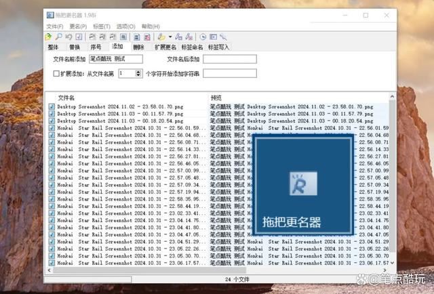Click the app icon in title bar
Screen dimensions: 434x294
click(51, 15)
